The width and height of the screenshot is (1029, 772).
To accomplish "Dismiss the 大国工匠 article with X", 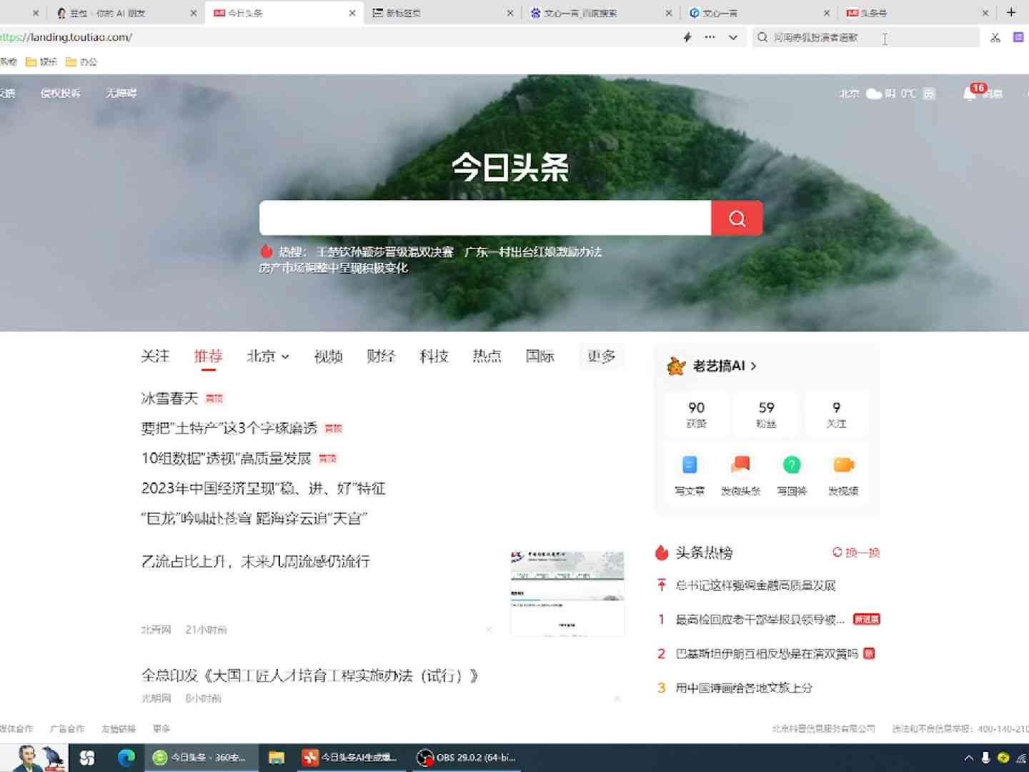I will point(617,698).
